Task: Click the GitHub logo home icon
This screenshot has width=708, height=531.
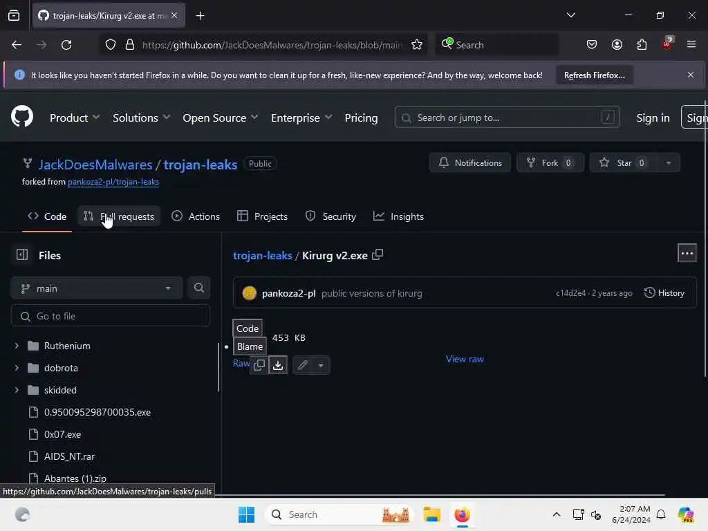Action: [21, 117]
